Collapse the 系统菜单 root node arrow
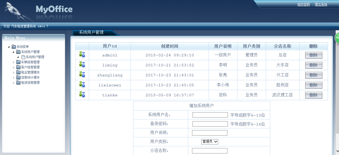339x155 pixels. [9, 47]
